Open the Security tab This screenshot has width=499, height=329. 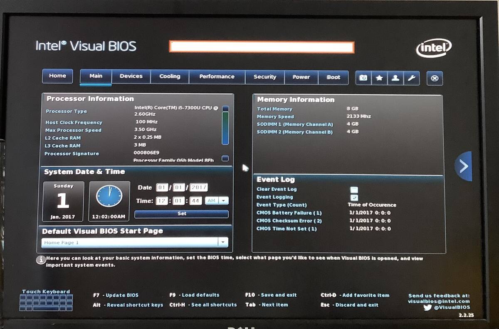264,77
